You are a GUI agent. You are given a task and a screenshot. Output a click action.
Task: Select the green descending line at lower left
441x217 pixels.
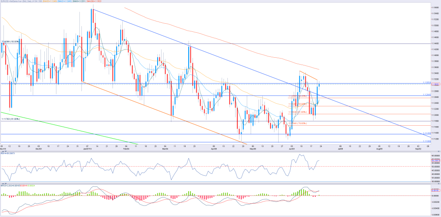click(69, 128)
